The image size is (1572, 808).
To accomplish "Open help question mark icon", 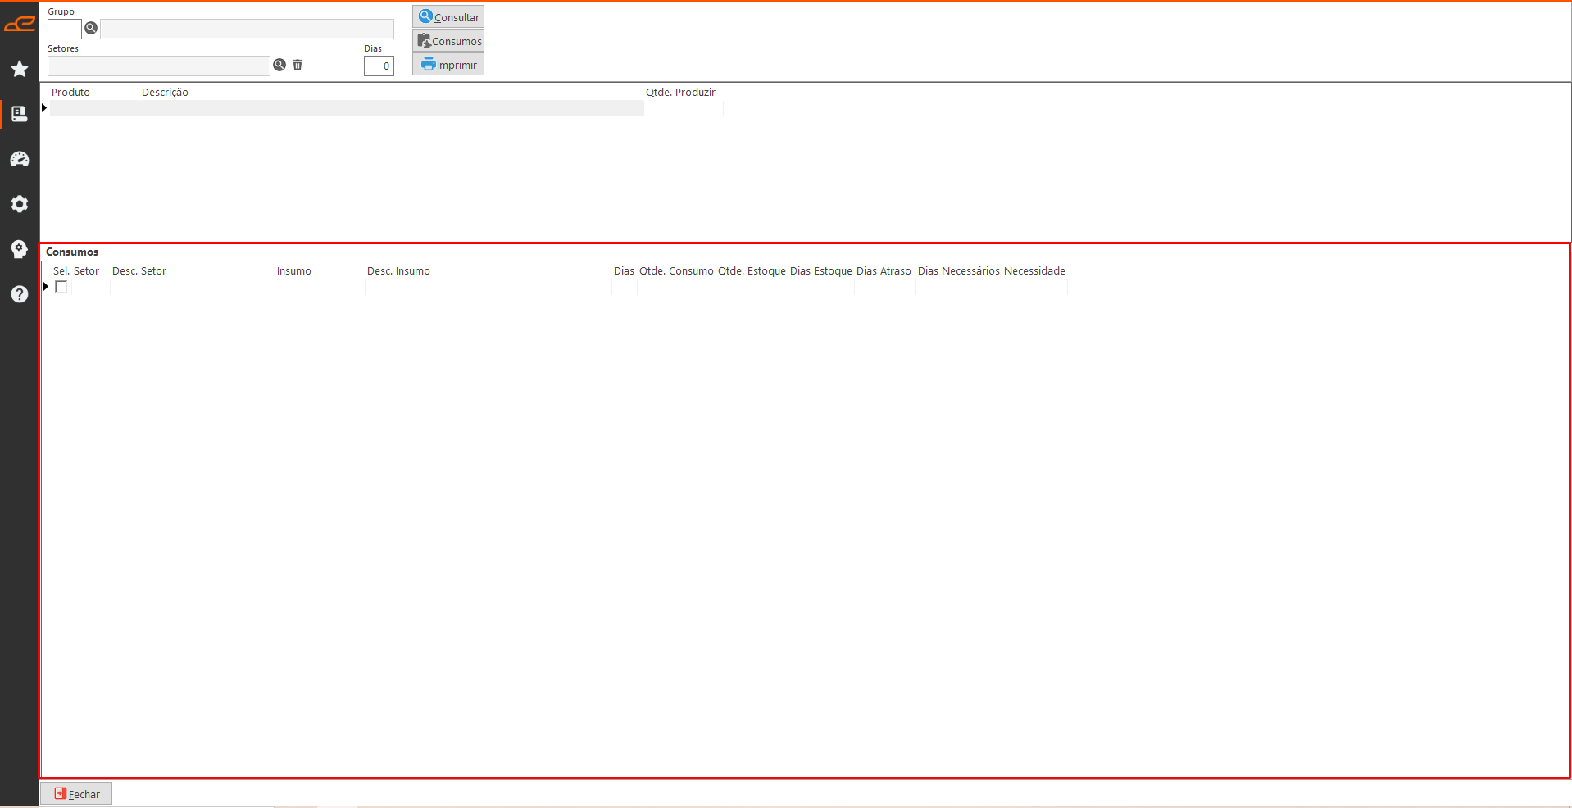I will click(x=20, y=294).
